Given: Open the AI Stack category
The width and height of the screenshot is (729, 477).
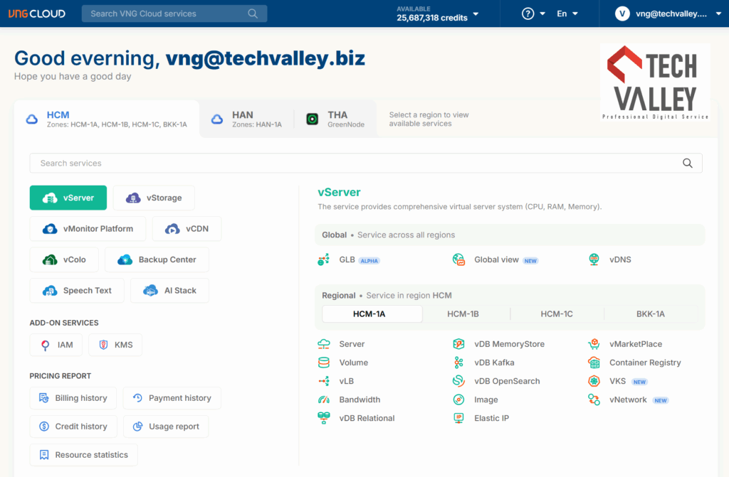Looking at the screenshot, I should pyautogui.click(x=169, y=290).
